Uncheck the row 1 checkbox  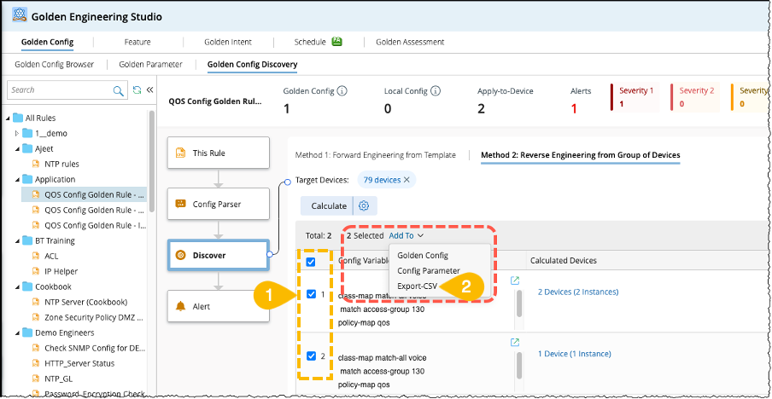pyautogui.click(x=310, y=294)
